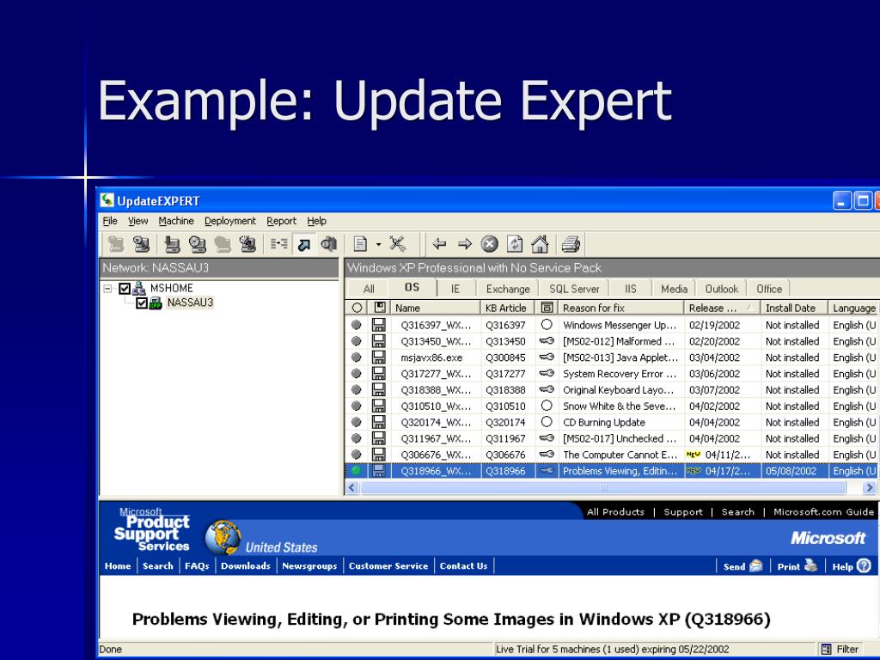This screenshot has width=880, height=660.
Task: Click the Support link
Action: click(683, 512)
